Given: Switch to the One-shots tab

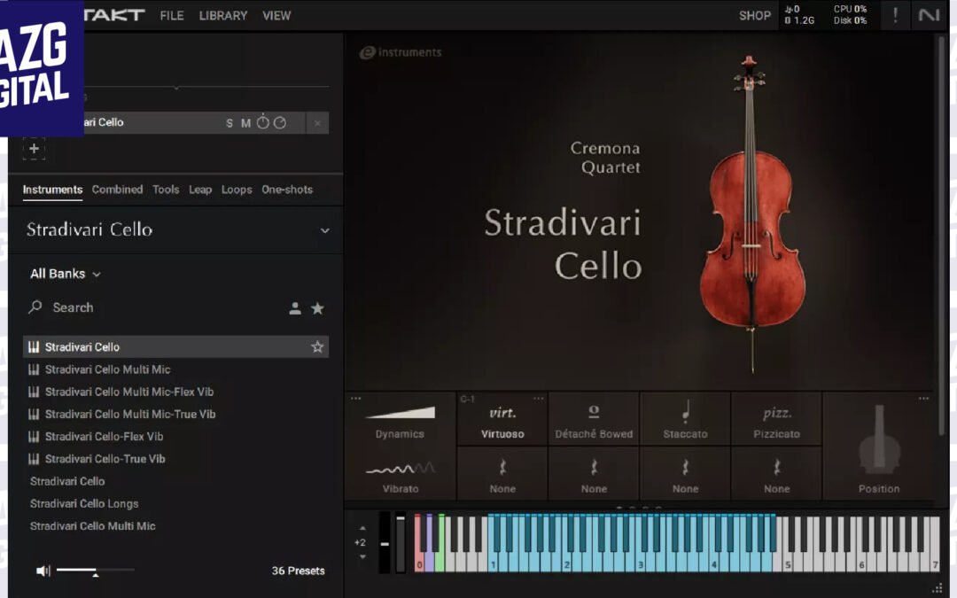Looking at the screenshot, I should click(287, 190).
